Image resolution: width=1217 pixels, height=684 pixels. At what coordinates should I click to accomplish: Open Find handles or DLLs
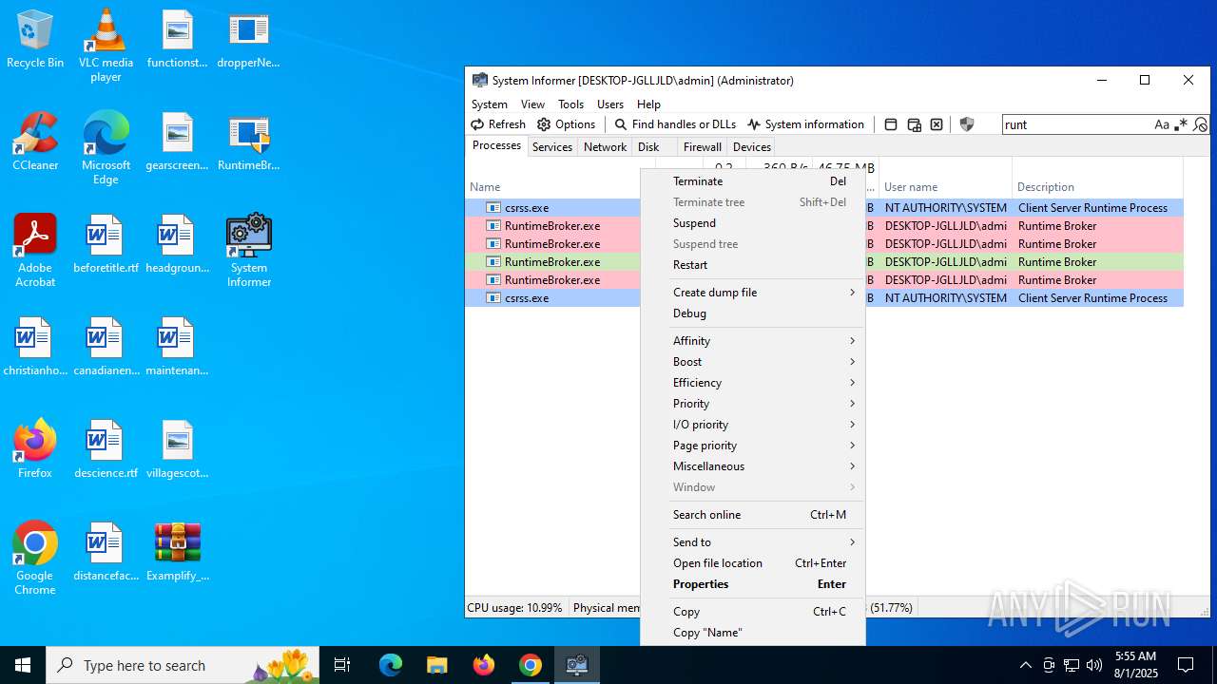click(675, 124)
